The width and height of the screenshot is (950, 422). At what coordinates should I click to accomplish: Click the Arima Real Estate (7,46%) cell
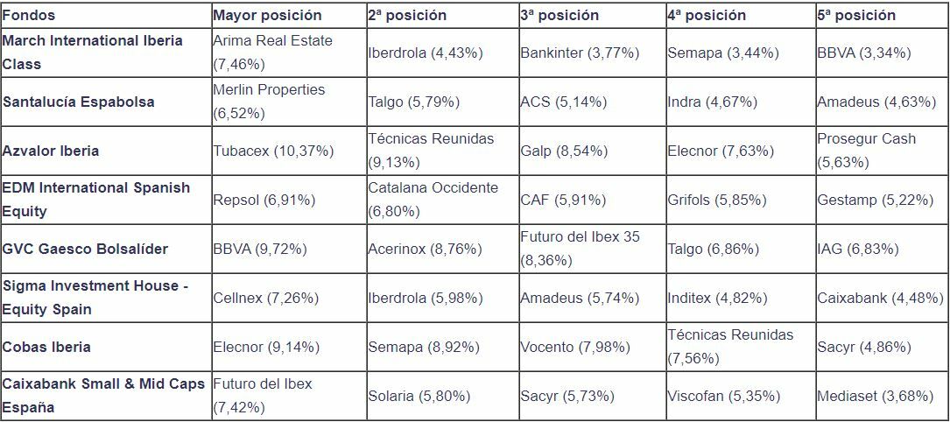coord(272,53)
